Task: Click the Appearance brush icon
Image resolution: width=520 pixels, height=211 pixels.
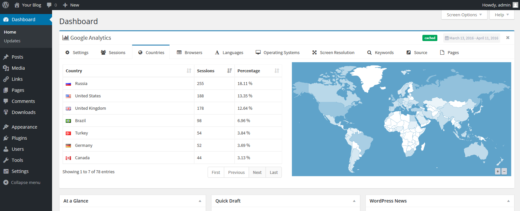Action: click(6, 127)
